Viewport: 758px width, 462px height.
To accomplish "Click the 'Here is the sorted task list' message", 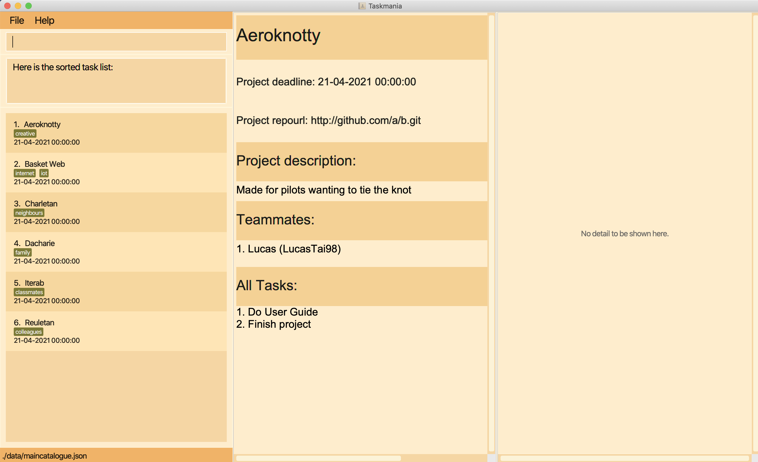I will (63, 67).
